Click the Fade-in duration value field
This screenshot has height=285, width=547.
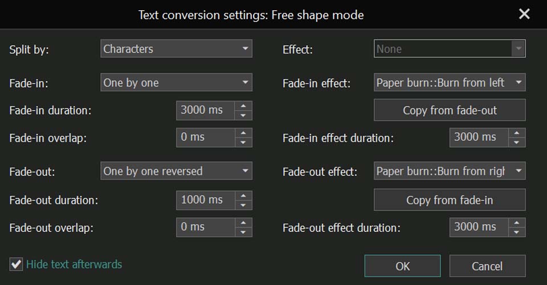click(206, 110)
